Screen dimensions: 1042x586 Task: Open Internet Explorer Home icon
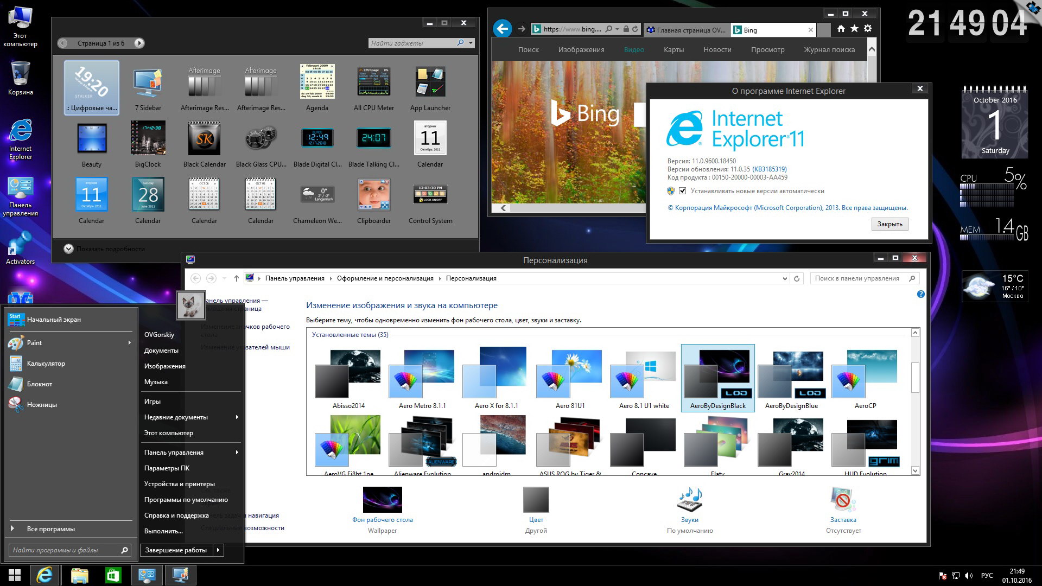841,29
